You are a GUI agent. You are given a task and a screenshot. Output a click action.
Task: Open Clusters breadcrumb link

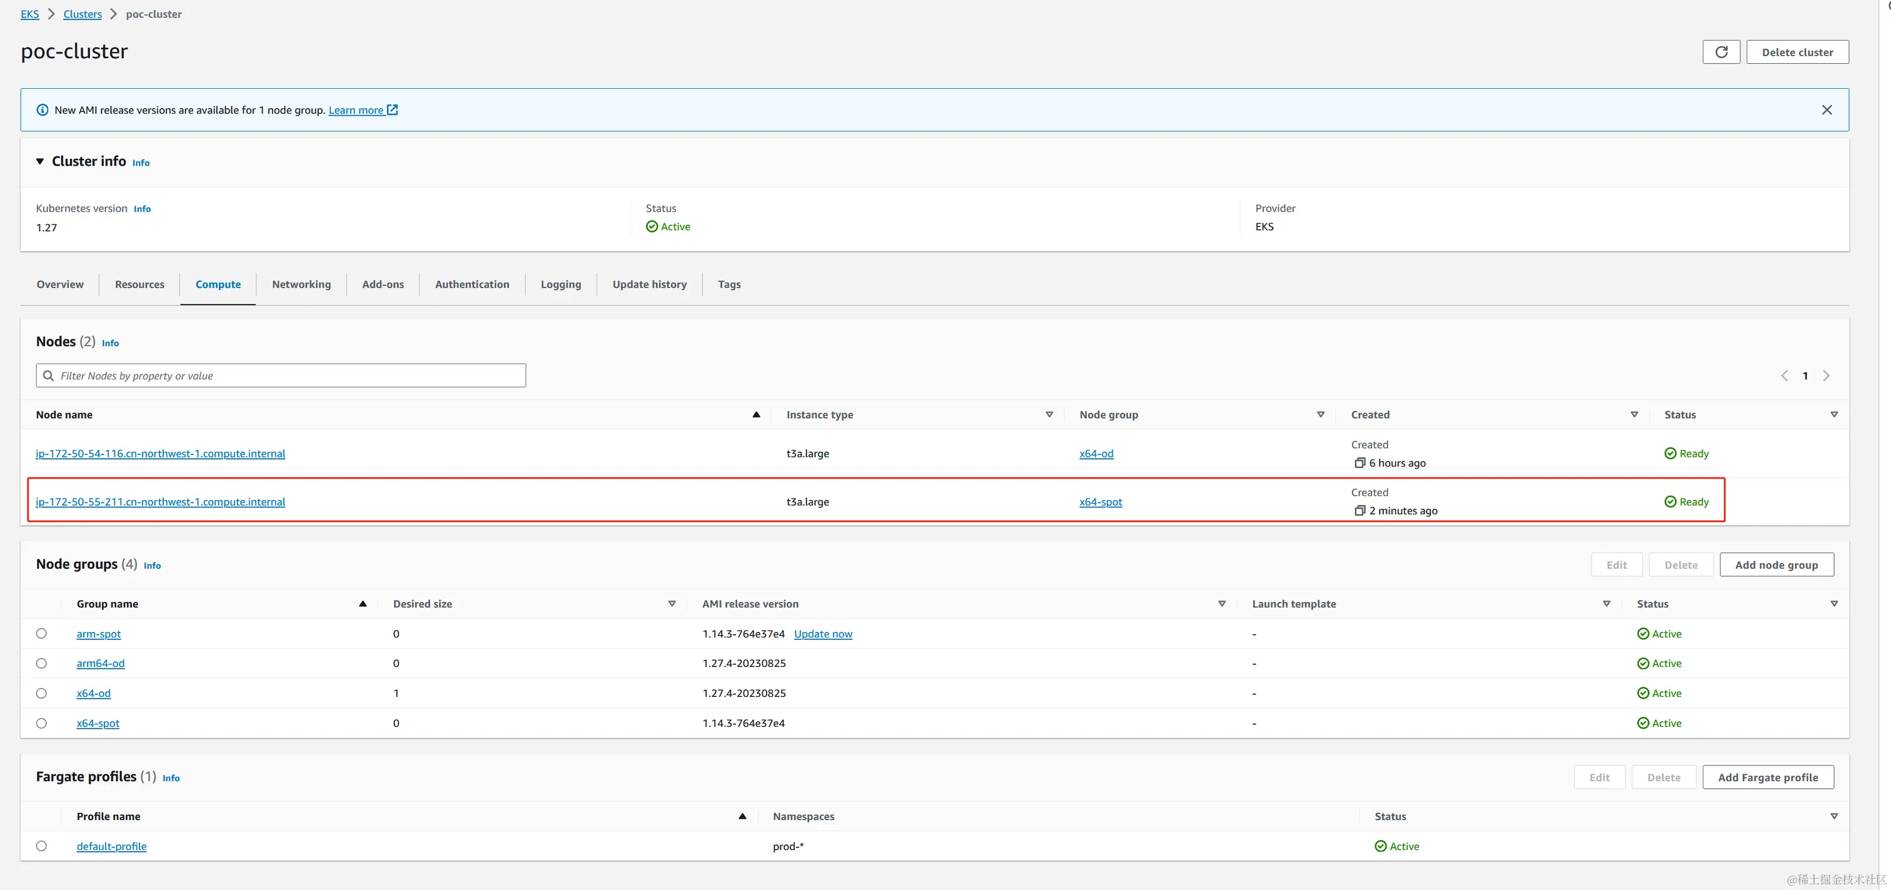coord(82,14)
